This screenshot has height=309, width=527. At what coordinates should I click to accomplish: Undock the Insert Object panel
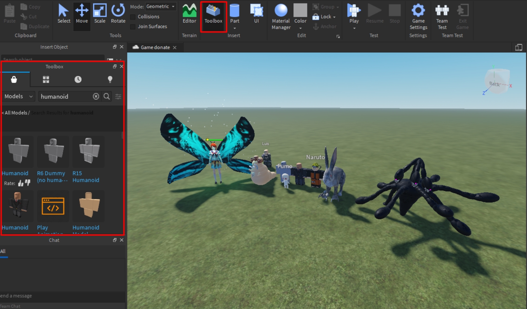pyautogui.click(x=115, y=47)
